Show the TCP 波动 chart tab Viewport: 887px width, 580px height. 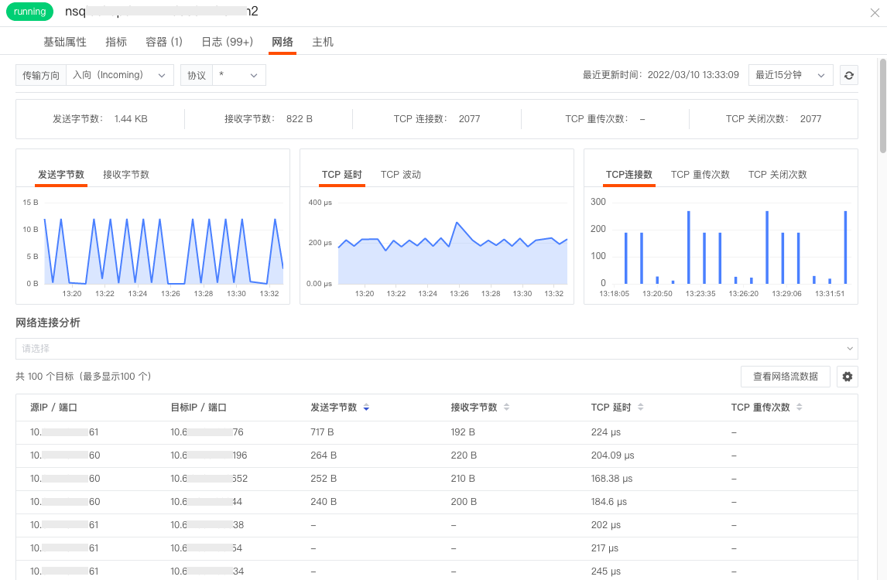(x=400, y=175)
